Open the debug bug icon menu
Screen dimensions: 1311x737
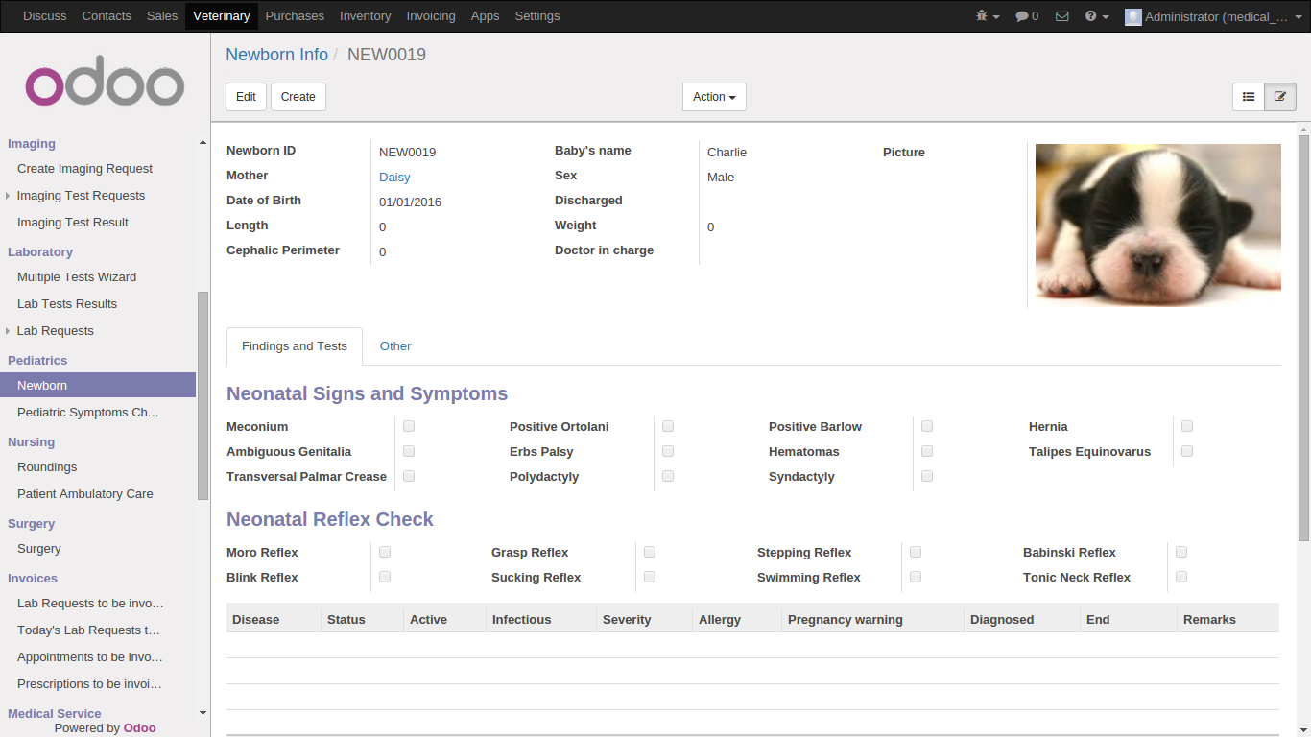coord(987,16)
